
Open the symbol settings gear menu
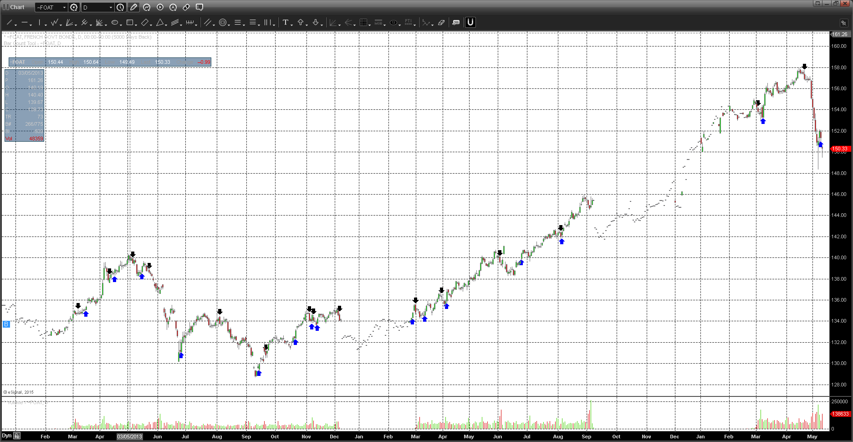[x=74, y=7]
